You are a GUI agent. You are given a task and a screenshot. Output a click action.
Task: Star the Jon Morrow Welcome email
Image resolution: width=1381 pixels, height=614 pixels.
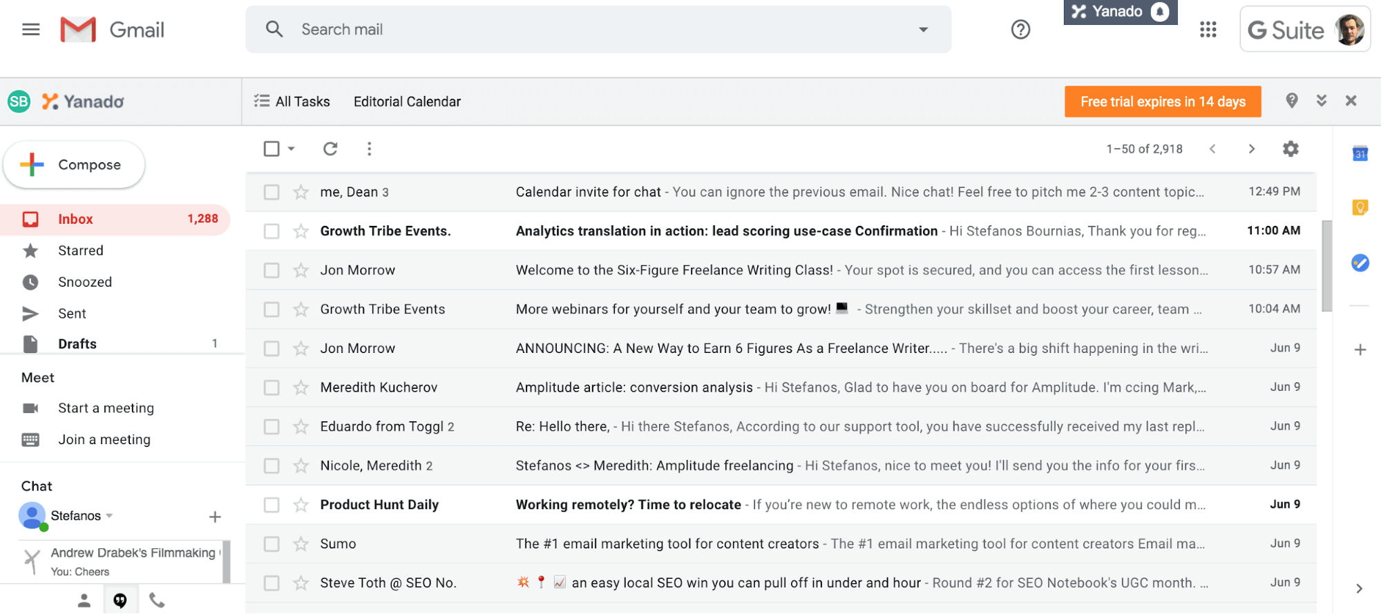(x=301, y=270)
